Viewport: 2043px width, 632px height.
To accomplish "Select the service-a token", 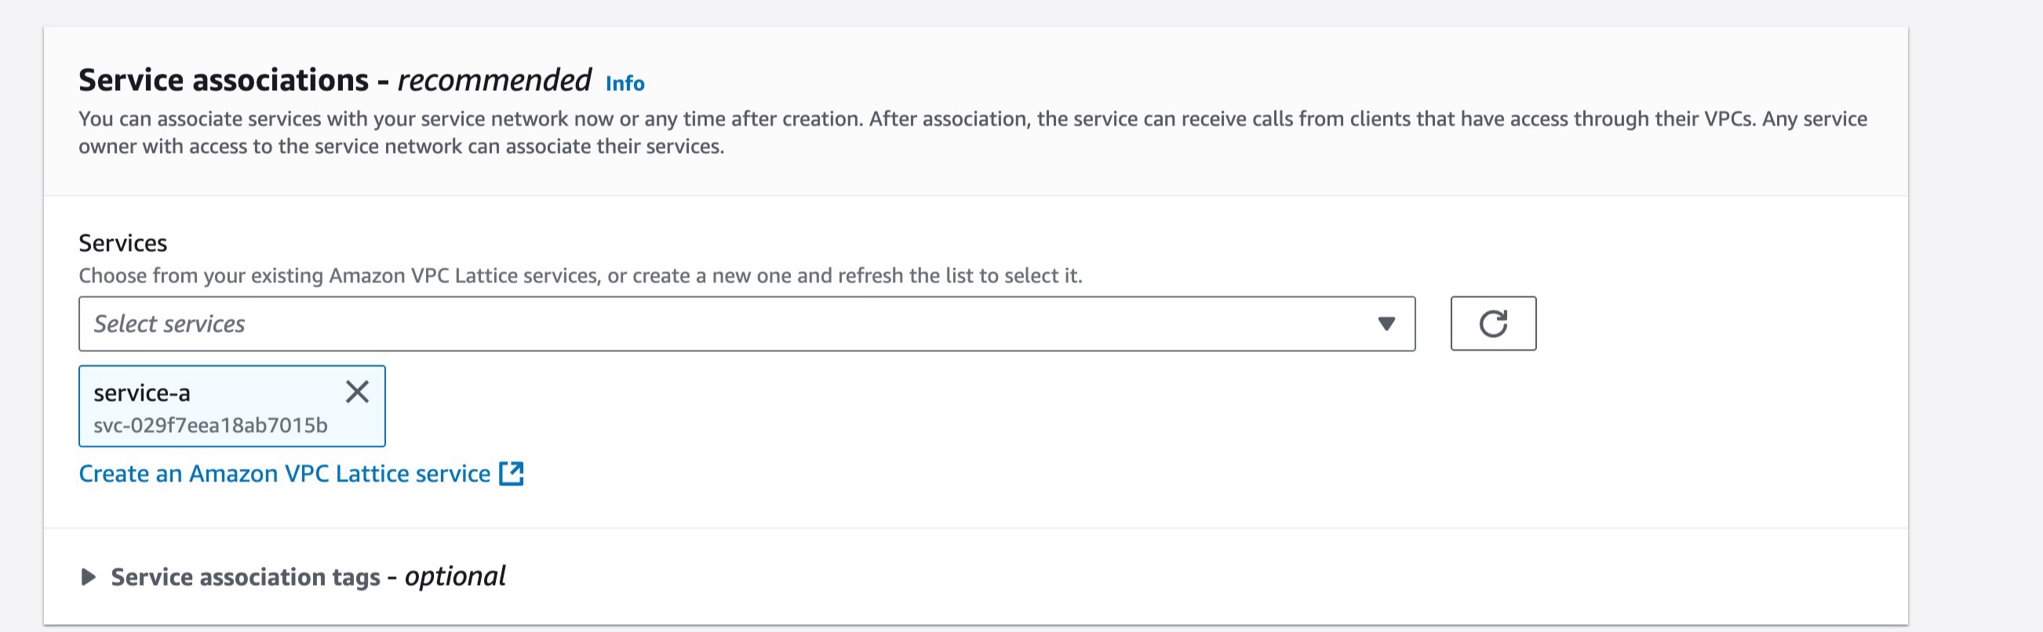I will (x=231, y=406).
